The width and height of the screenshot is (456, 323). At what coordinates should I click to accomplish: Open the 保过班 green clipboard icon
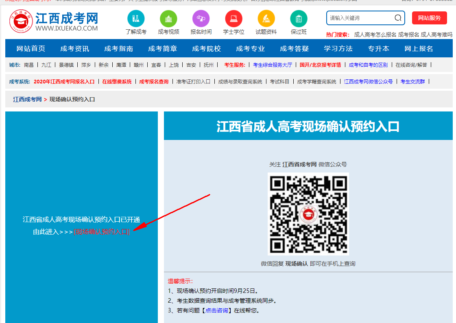click(299, 19)
